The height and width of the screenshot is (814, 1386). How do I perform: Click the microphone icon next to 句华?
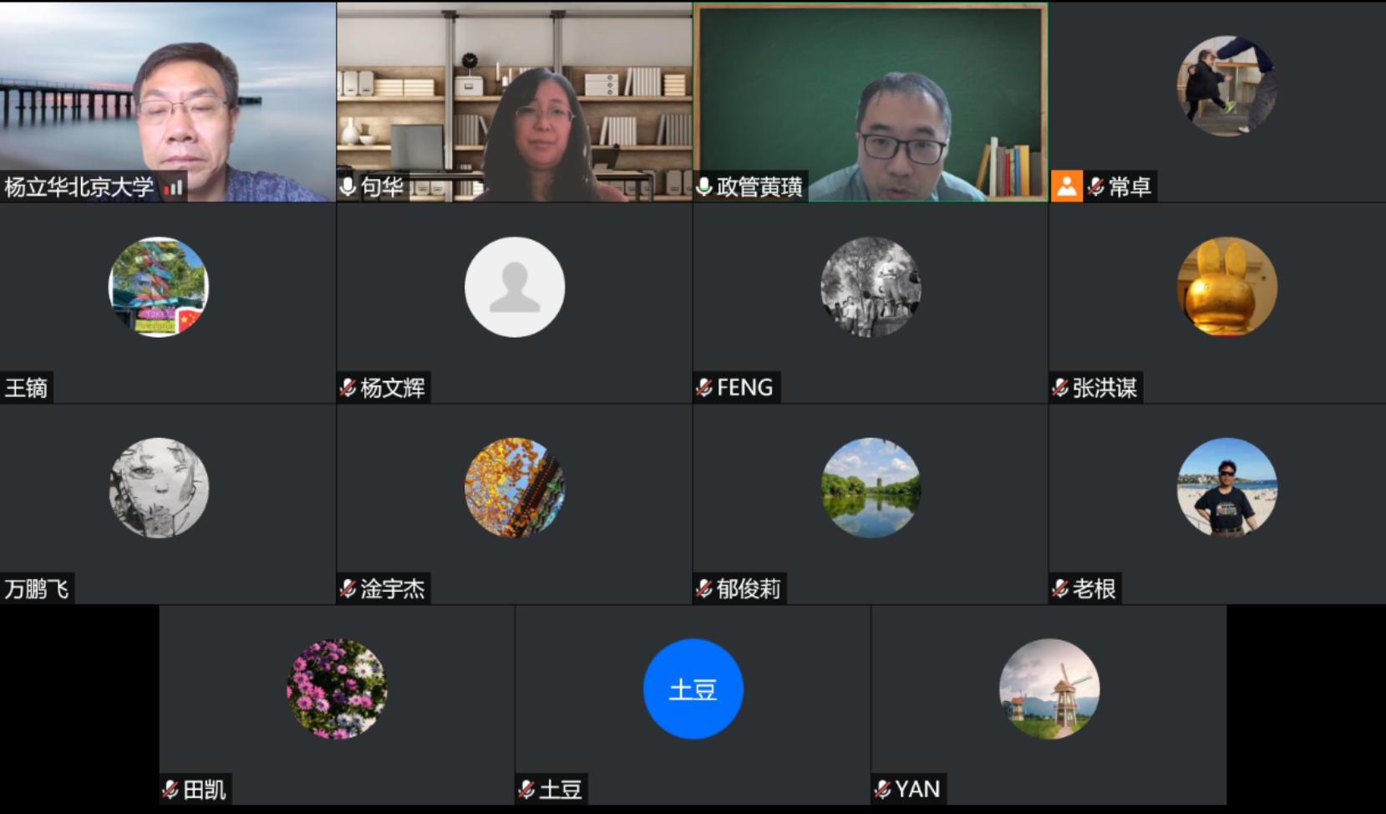(348, 186)
